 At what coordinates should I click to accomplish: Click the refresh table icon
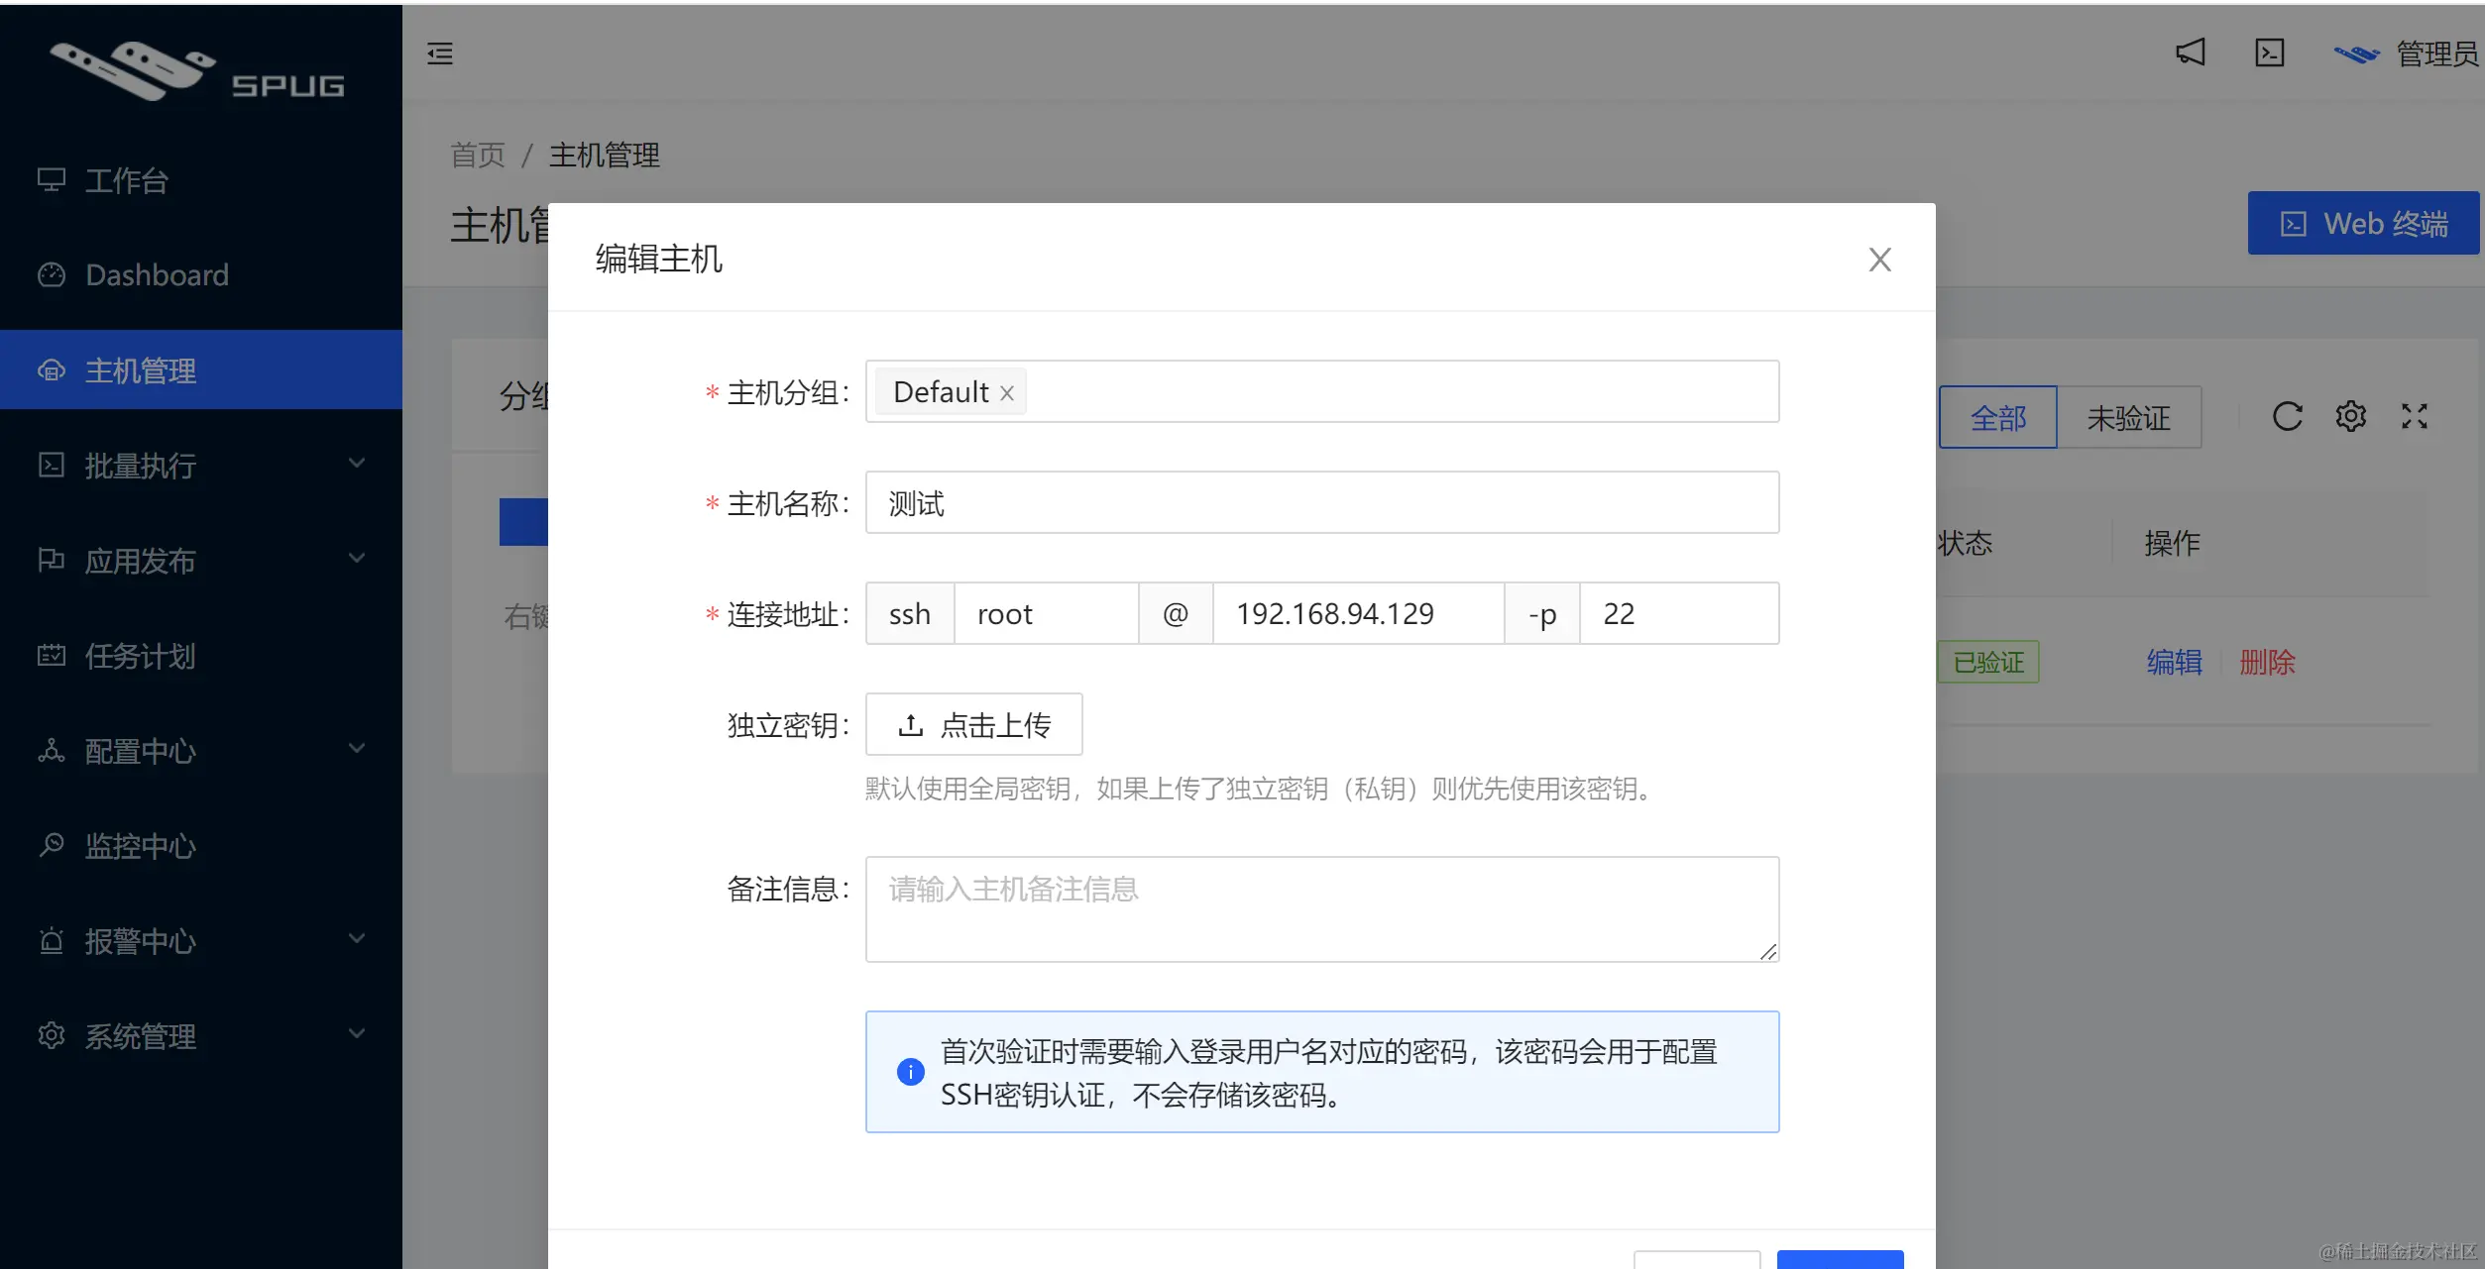tap(2287, 417)
